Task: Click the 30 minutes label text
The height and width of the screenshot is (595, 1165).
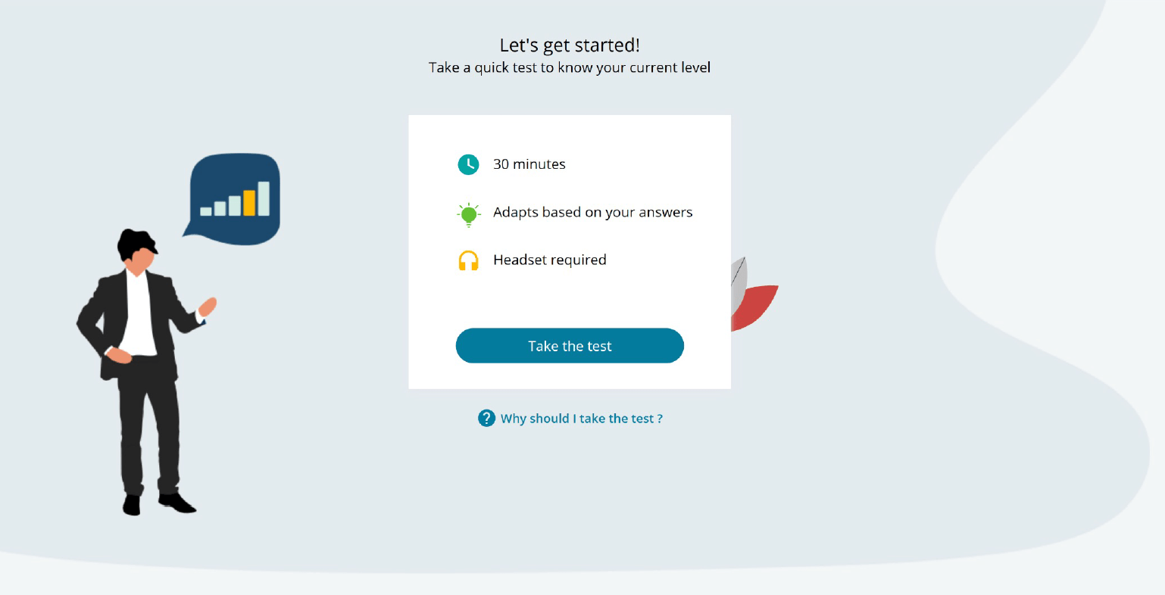Action: 528,164
